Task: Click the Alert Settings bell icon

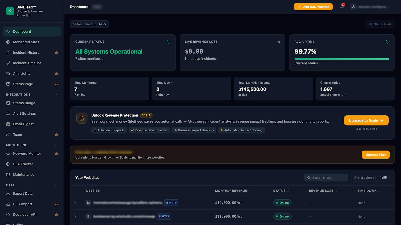Action: pos(8,114)
